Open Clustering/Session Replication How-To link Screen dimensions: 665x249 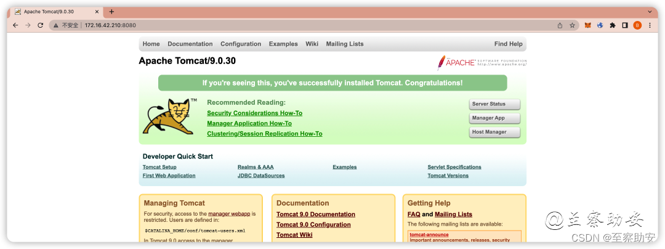coord(265,134)
